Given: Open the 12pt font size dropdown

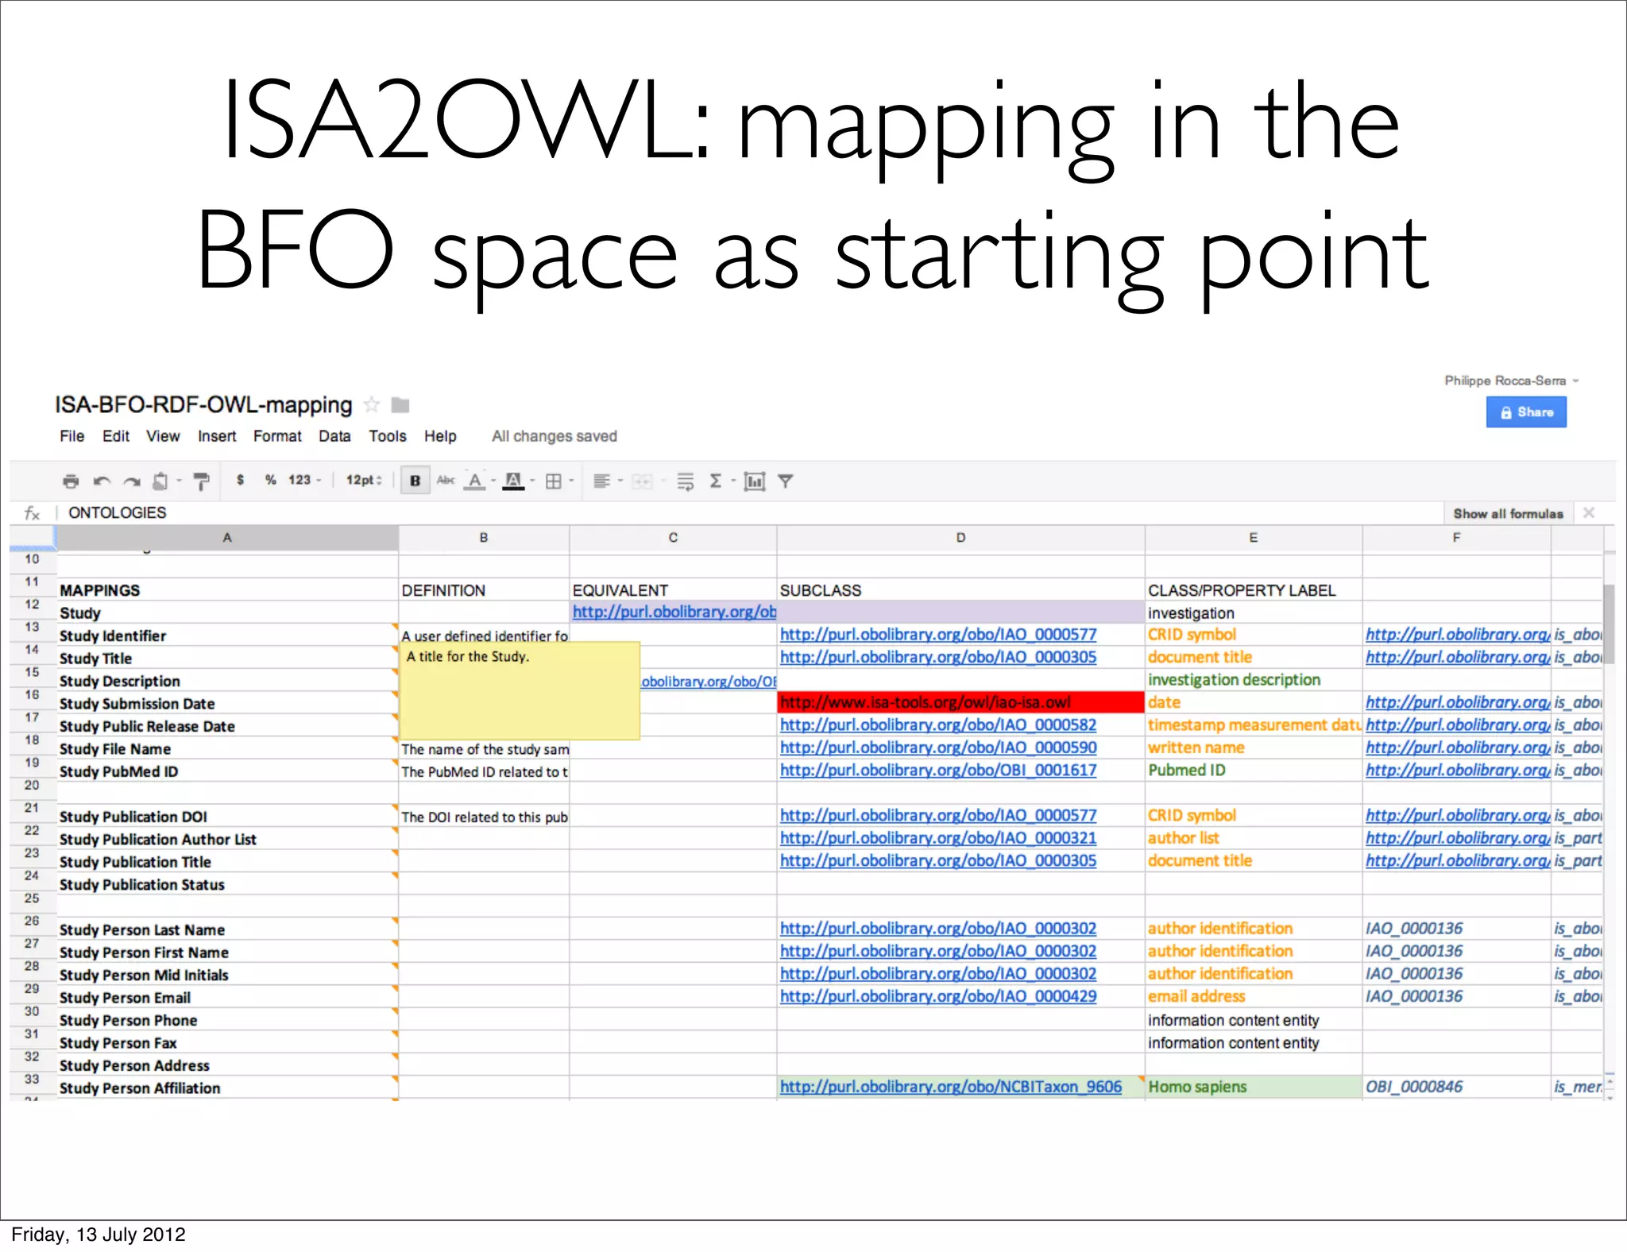Looking at the screenshot, I should click(x=364, y=480).
